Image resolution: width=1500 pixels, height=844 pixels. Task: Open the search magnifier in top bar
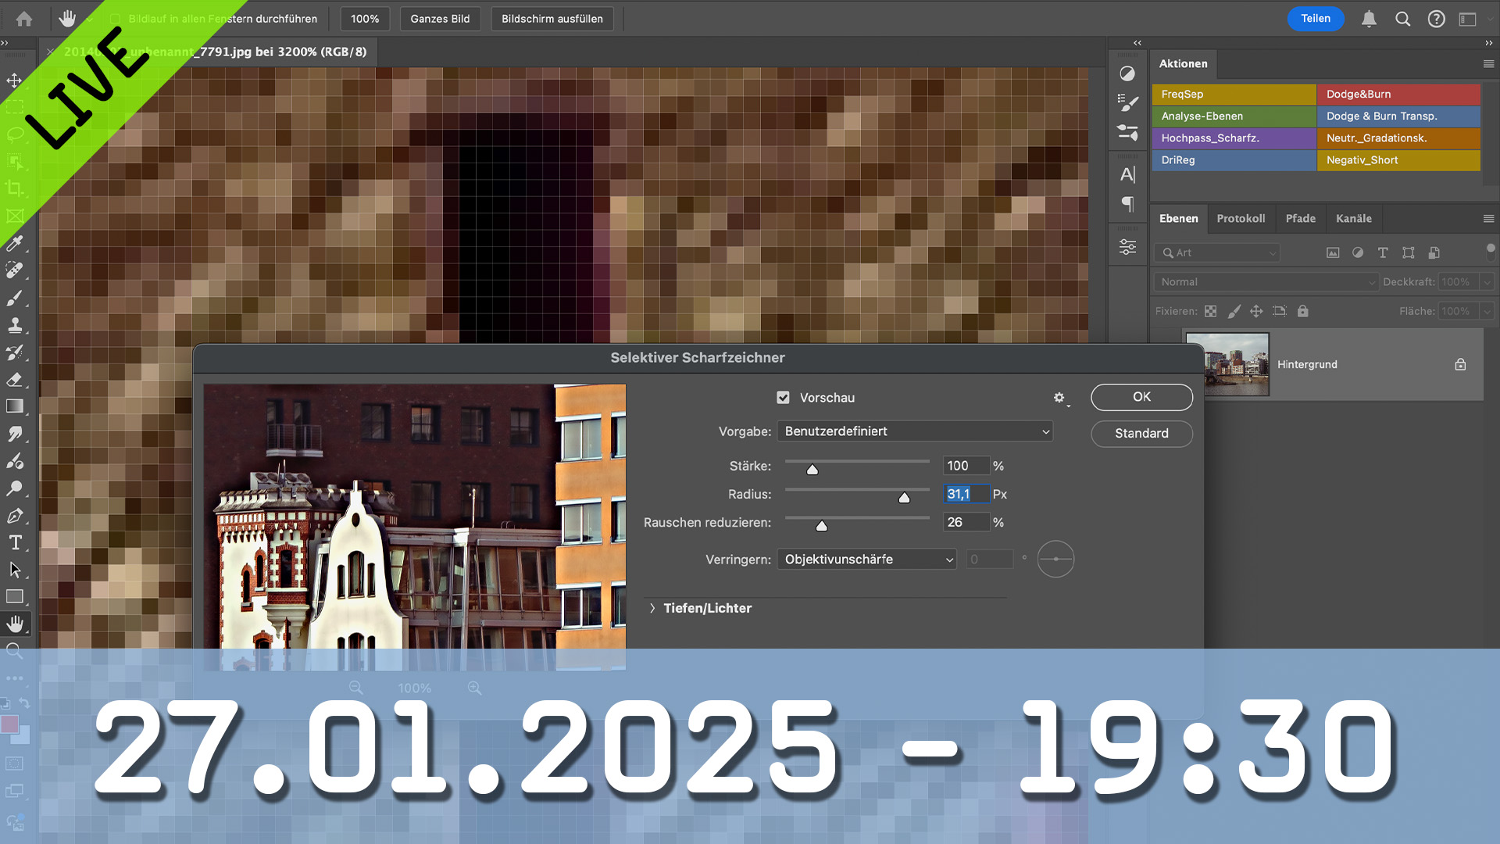point(1403,19)
